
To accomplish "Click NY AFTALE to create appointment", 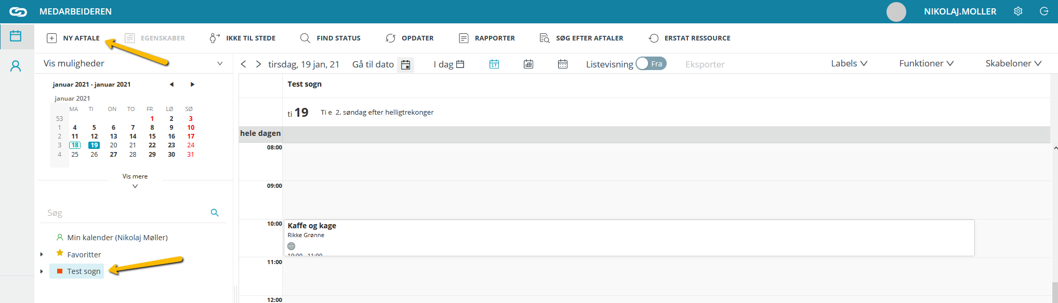I will click(73, 38).
